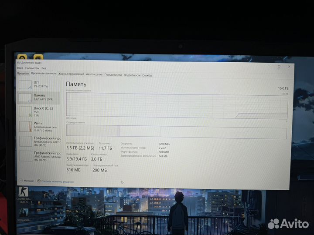The height and width of the screenshot is (235, 314).
Task: Click the Выгружаемый пул label
Action: tap(77, 165)
